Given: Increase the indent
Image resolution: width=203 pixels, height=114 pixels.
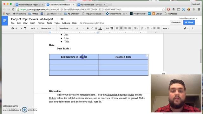Looking at the screenshot, I should pos(158,28).
